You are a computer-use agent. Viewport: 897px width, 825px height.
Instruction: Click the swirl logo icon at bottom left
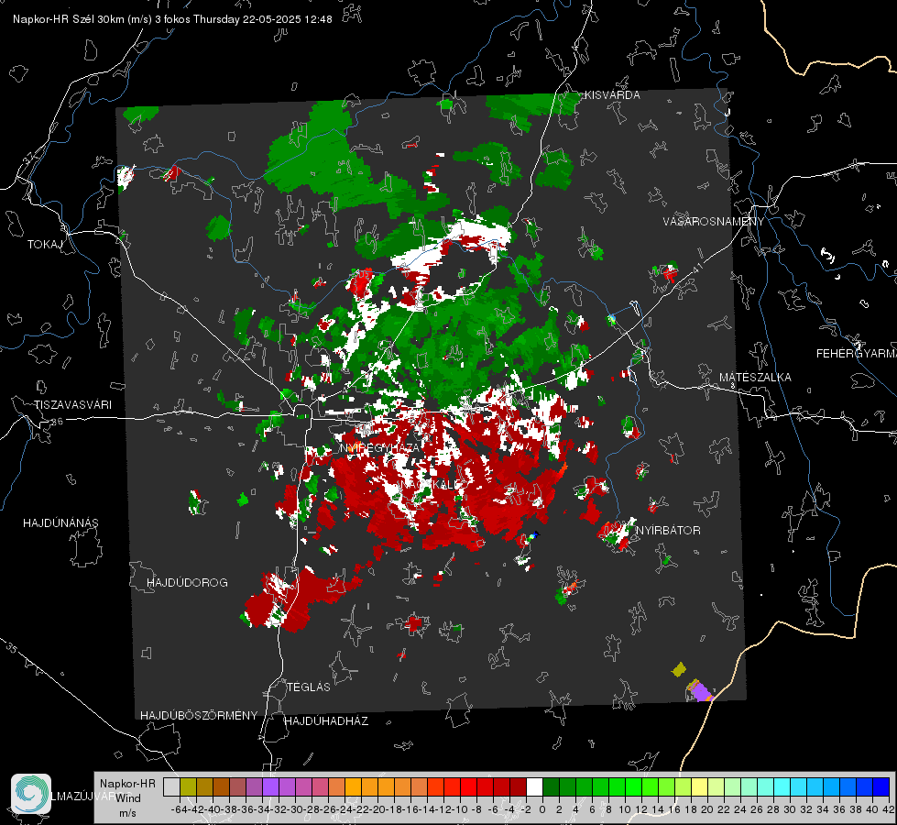[x=31, y=794]
